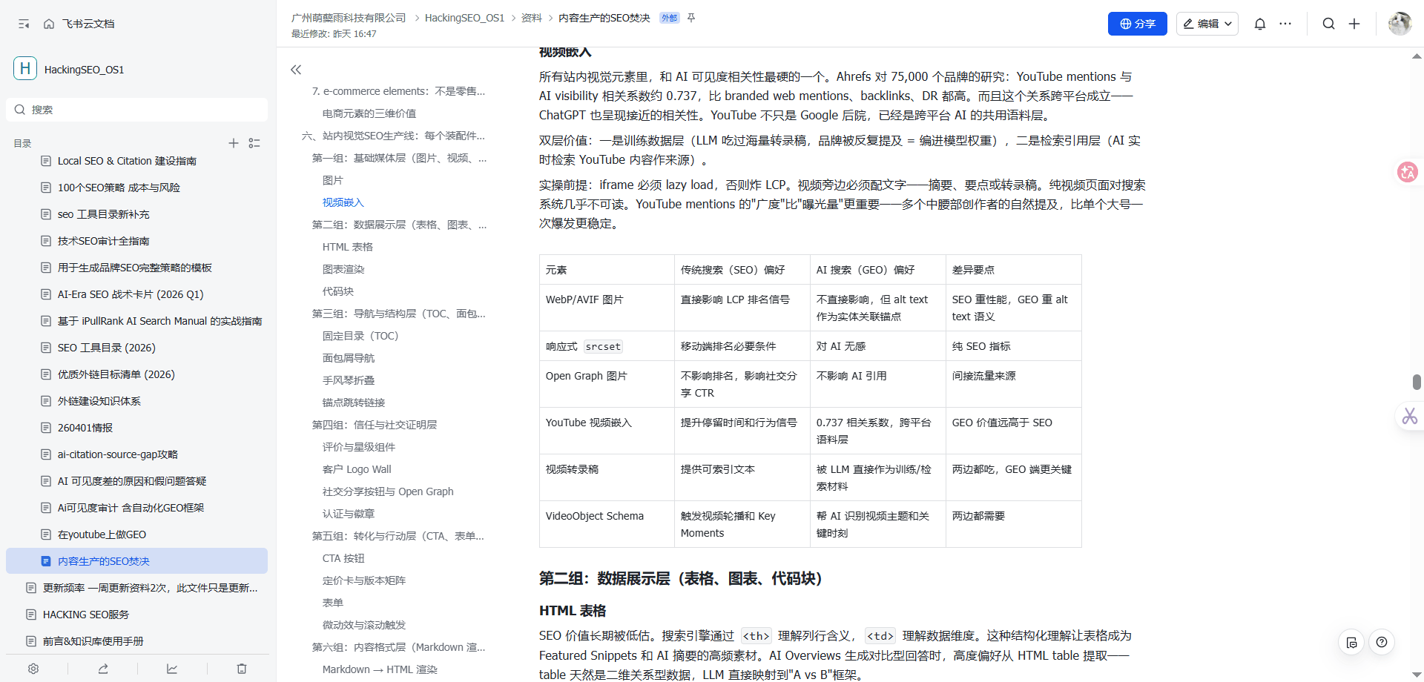Collapse the outline with double-chevron icon
The image size is (1424, 682).
pos(296,70)
